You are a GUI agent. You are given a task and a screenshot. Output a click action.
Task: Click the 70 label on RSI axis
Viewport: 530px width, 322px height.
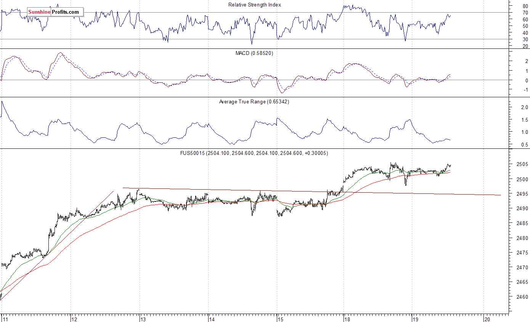coord(525,13)
